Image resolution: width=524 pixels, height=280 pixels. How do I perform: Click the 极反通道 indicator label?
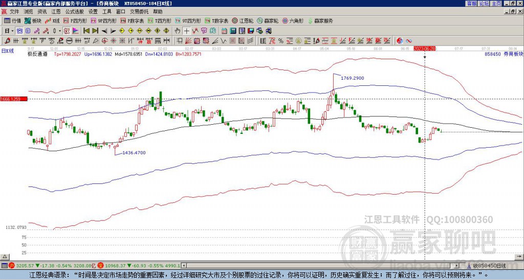37,54
